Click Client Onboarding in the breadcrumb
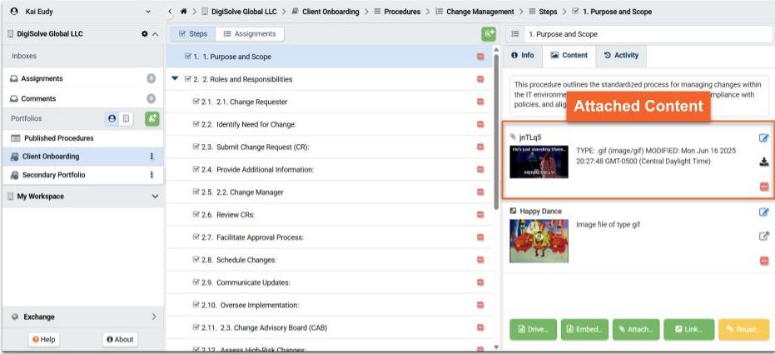Screen dimensions: 775x354 pyautogui.click(x=330, y=12)
